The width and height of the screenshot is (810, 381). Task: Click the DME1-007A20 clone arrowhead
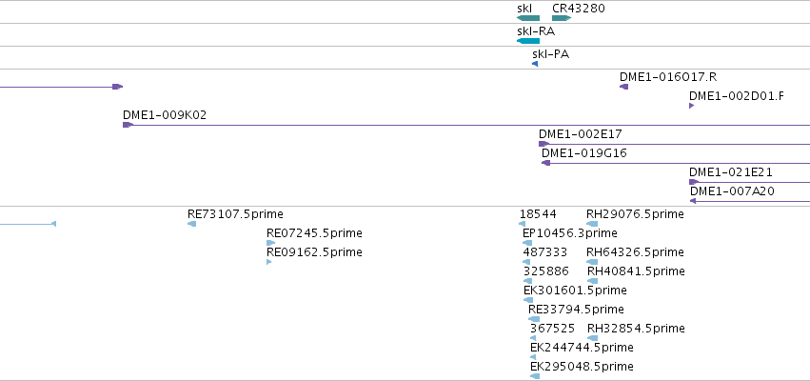(x=693, y=201)
